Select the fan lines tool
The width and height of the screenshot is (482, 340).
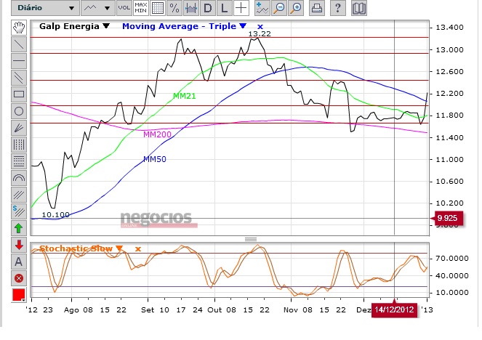tap(19, 128)
